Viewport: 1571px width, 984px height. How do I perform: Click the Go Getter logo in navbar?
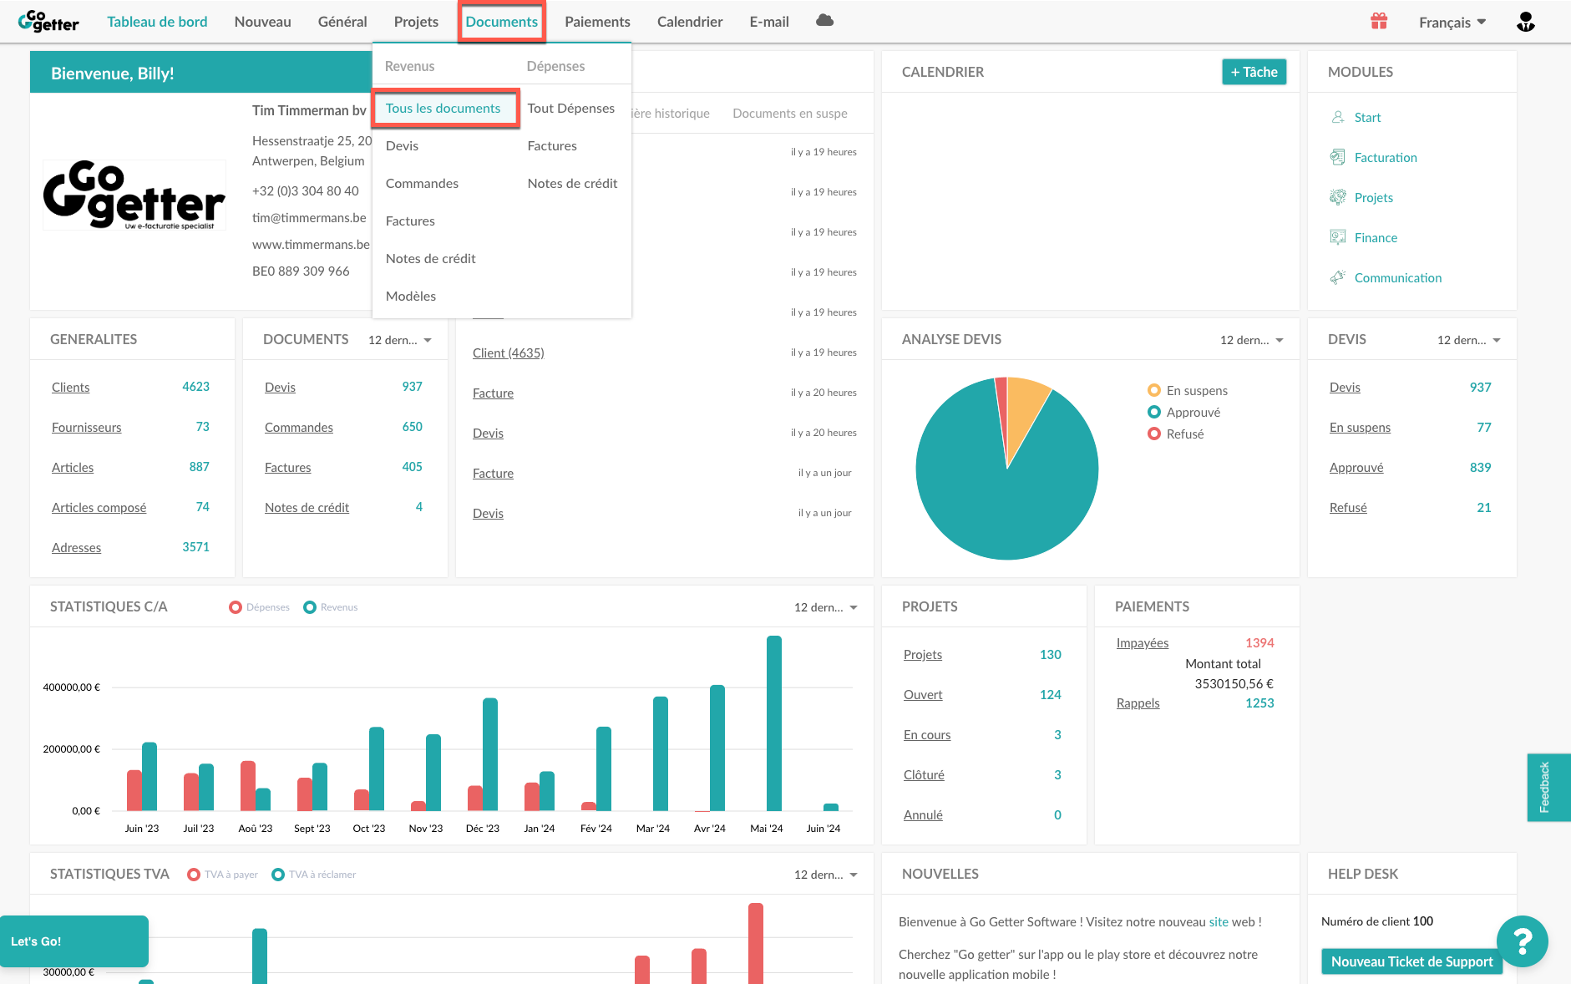click(x=48, y=21)
